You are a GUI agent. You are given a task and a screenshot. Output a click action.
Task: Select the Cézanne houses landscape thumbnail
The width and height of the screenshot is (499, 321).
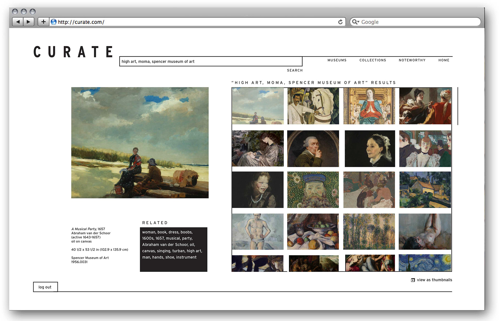pyautogui.click(x=425, y=190)
